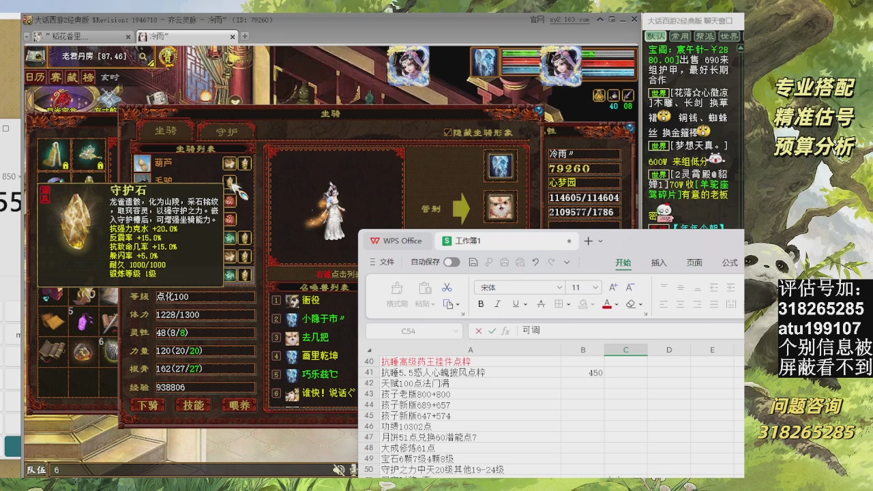Viewport: 873px width, 491px height.
Task: Click the 下骑 dismount button
Action: (x=147, y=405)
